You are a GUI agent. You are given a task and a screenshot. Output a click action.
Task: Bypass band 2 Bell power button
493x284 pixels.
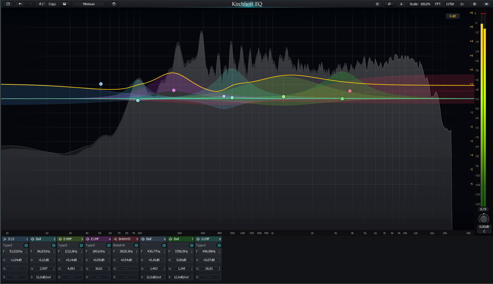pyautogui.click(x=53, y=246)
